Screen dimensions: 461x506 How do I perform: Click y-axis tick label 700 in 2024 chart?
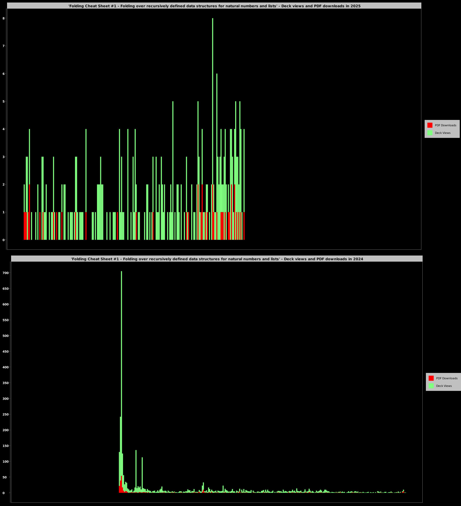tap(5, 273)
